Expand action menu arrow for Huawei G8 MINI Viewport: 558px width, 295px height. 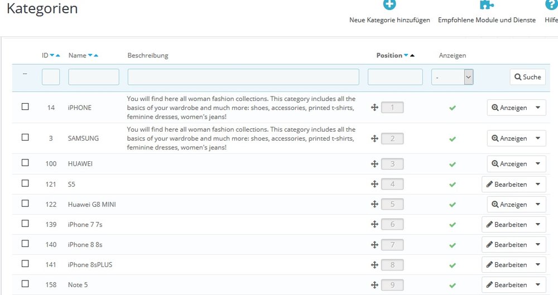click(538, 204)
